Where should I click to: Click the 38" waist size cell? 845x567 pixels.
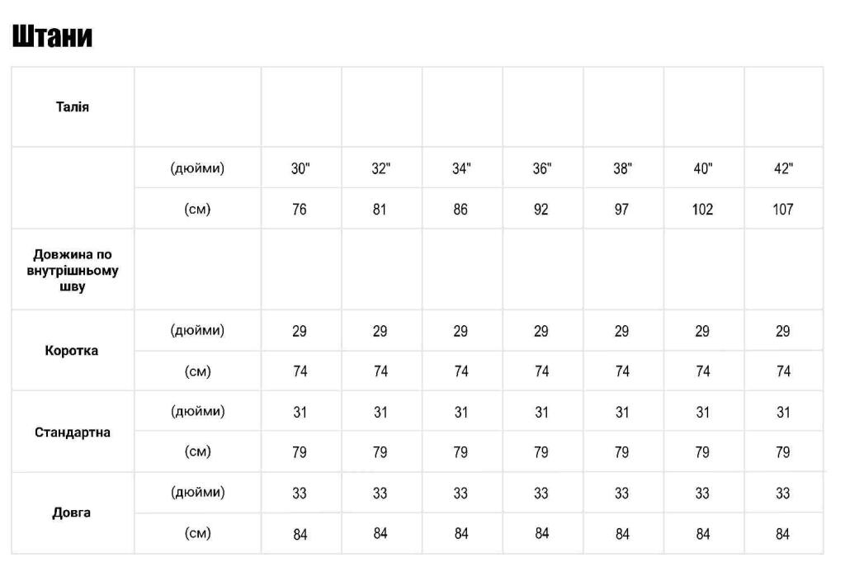622,169
